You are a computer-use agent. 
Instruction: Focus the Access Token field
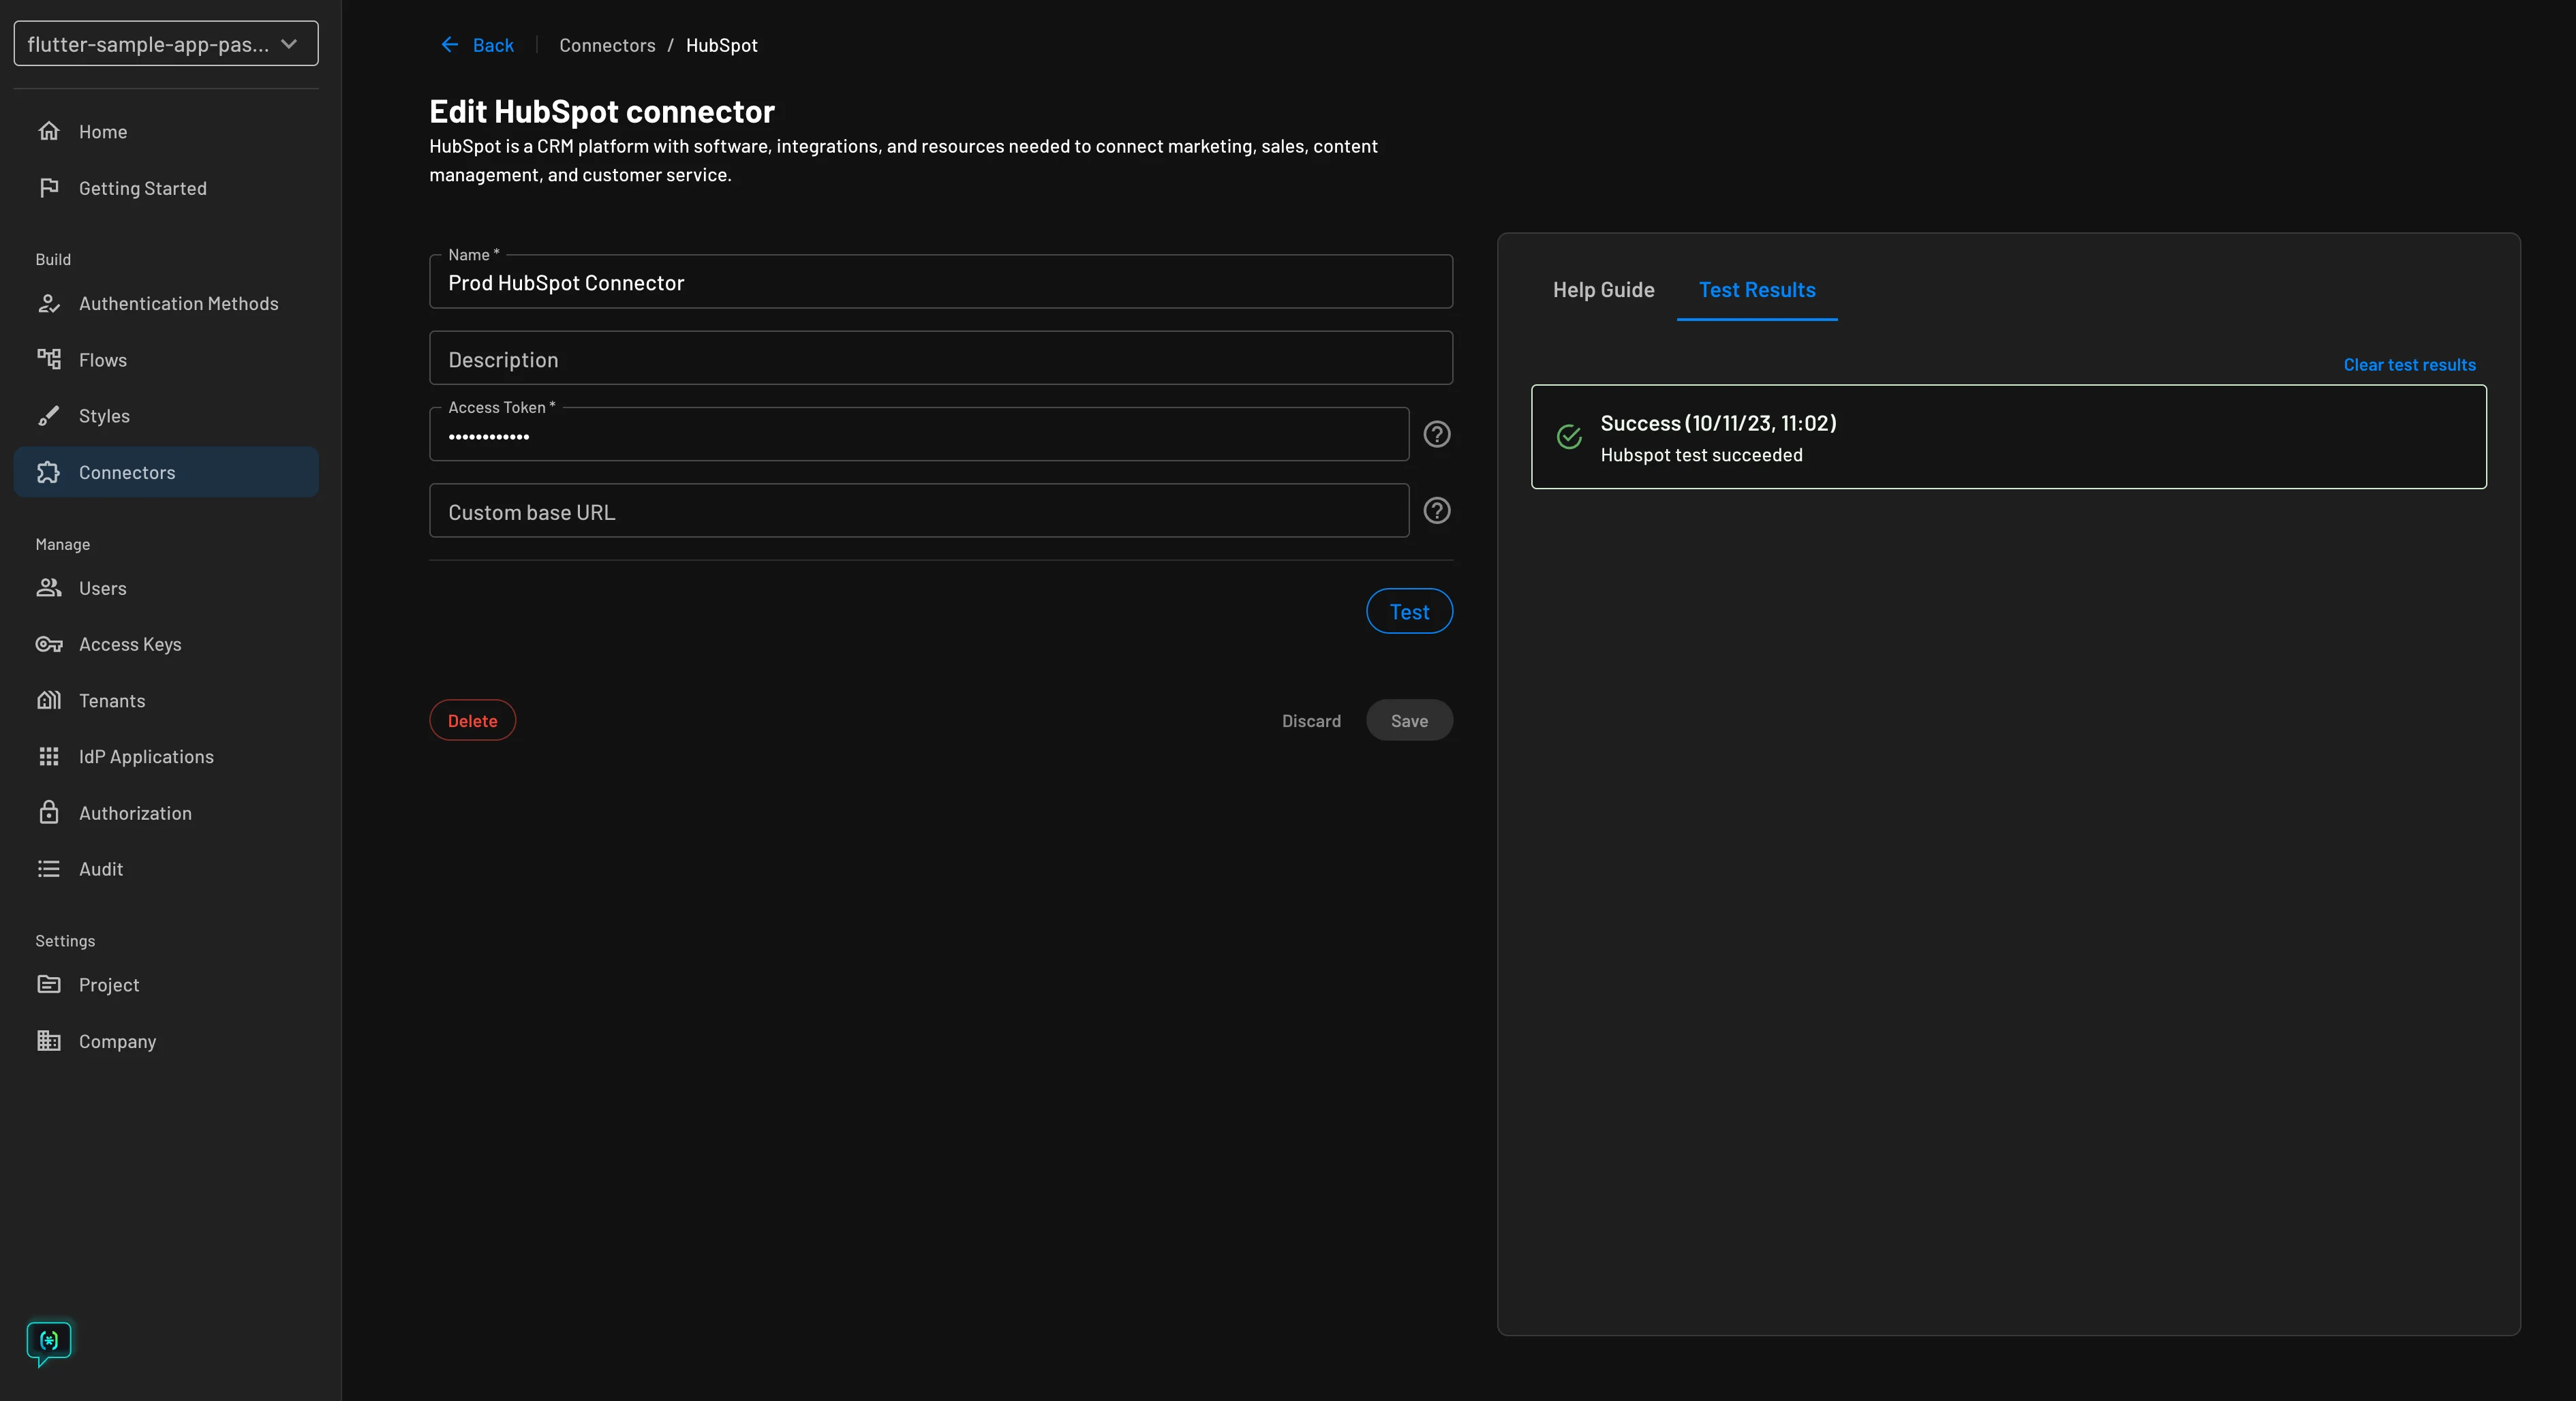[x=919, y=434]
